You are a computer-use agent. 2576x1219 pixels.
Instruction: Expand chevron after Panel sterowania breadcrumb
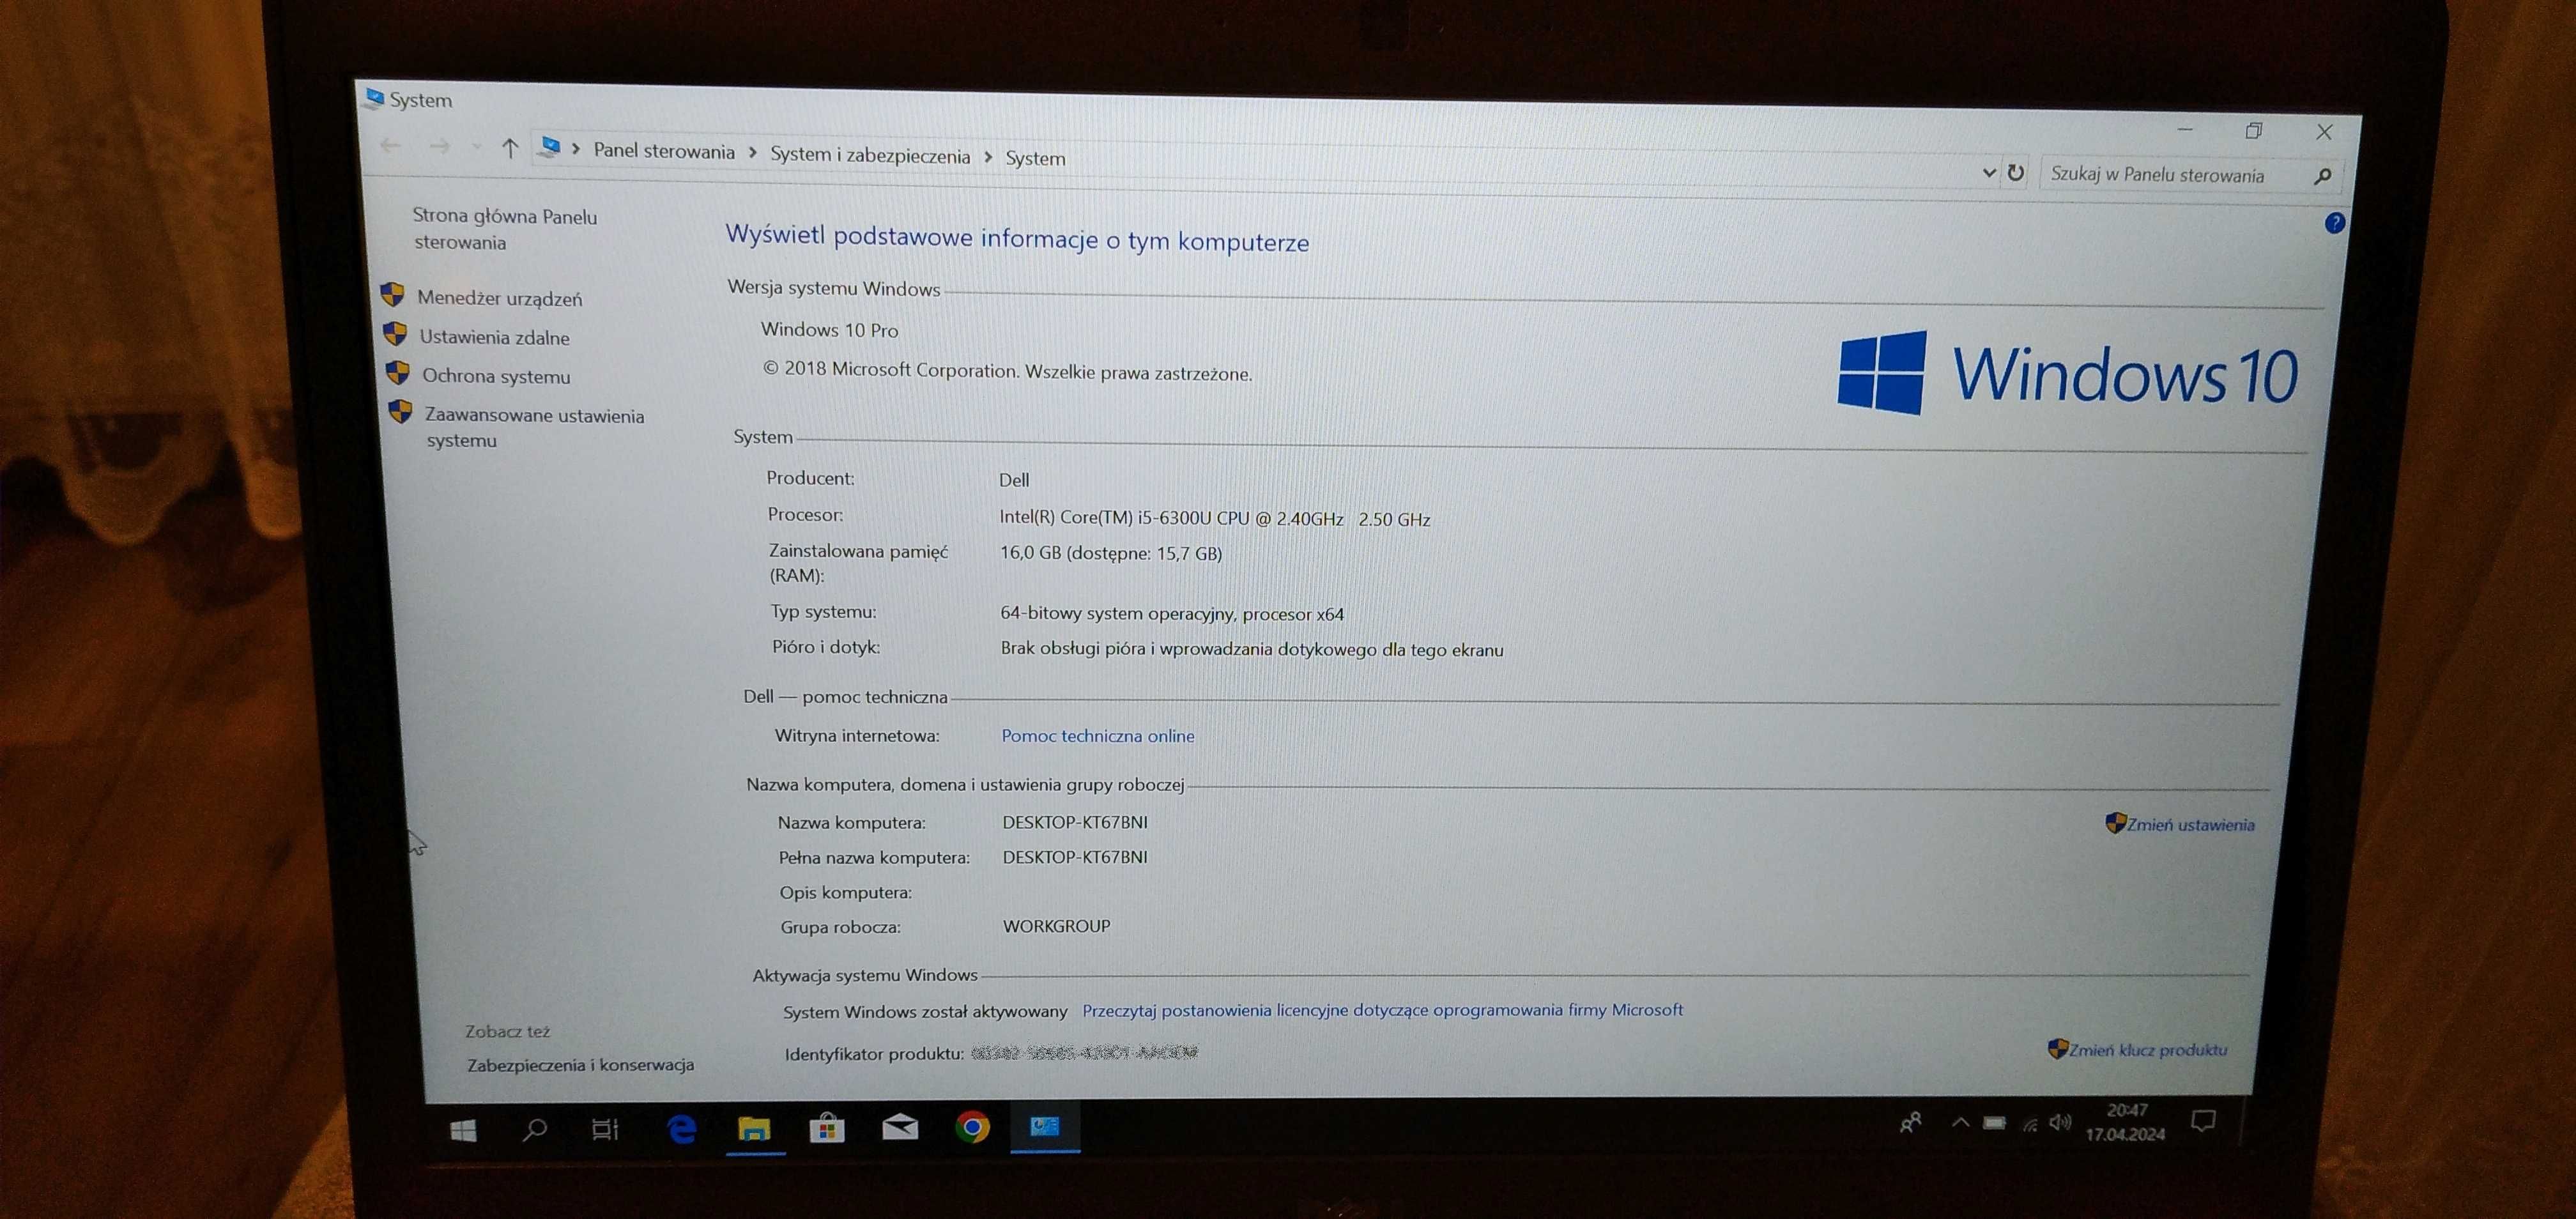(753, 153)
